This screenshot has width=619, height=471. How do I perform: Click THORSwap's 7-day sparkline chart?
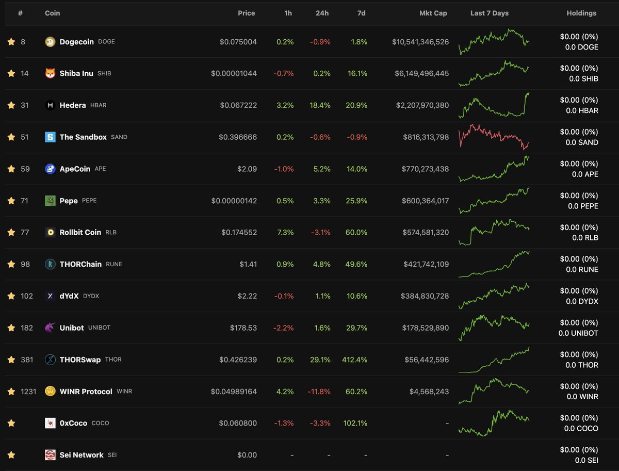point(494,360)
